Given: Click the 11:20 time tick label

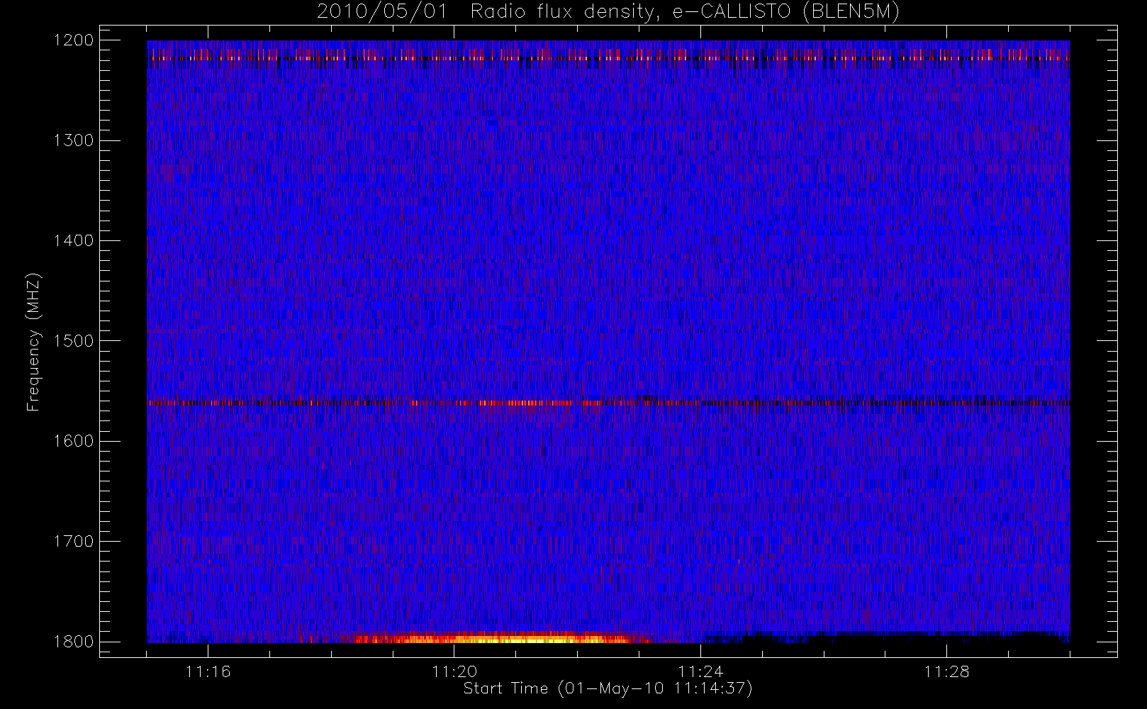Looking at the screenshot, I should tap(454, 671).
